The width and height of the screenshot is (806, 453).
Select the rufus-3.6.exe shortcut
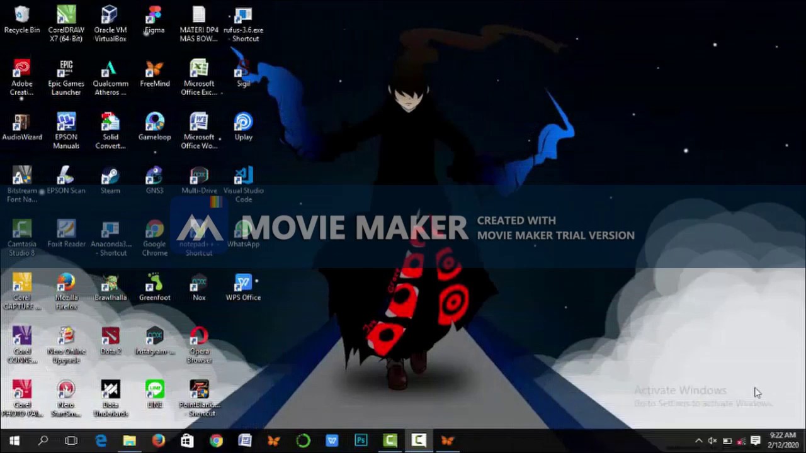click(x=243, y=24)
